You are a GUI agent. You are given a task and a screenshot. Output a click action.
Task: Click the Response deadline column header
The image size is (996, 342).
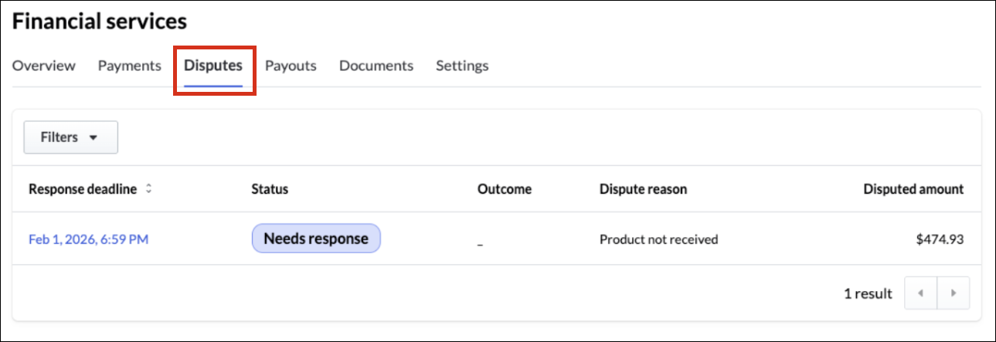(83, 189)
